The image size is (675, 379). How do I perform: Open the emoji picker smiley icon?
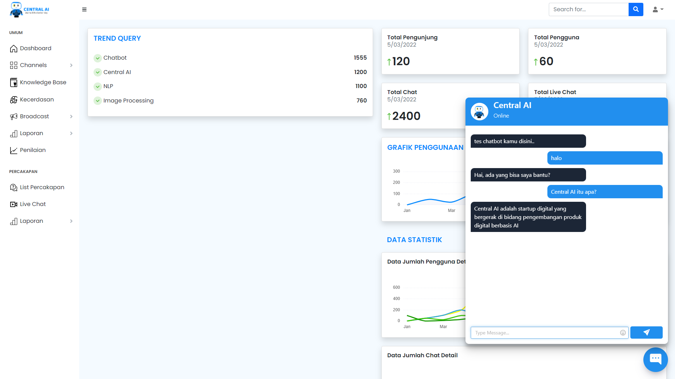(623, 333)
